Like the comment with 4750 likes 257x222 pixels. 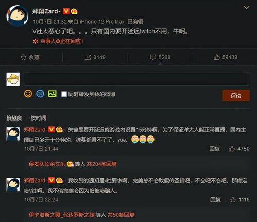[x=239, y=149]
